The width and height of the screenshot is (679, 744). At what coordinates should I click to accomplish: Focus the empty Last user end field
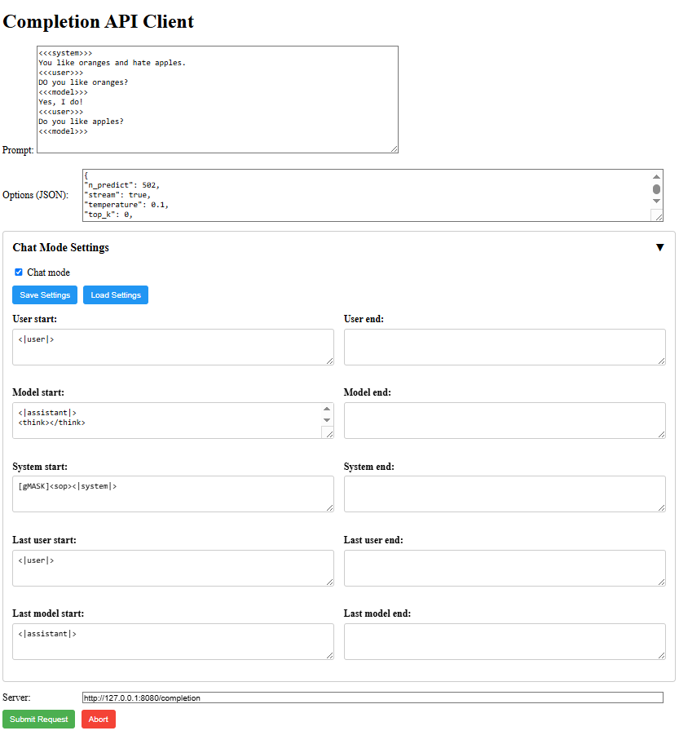tap(505, 568)
